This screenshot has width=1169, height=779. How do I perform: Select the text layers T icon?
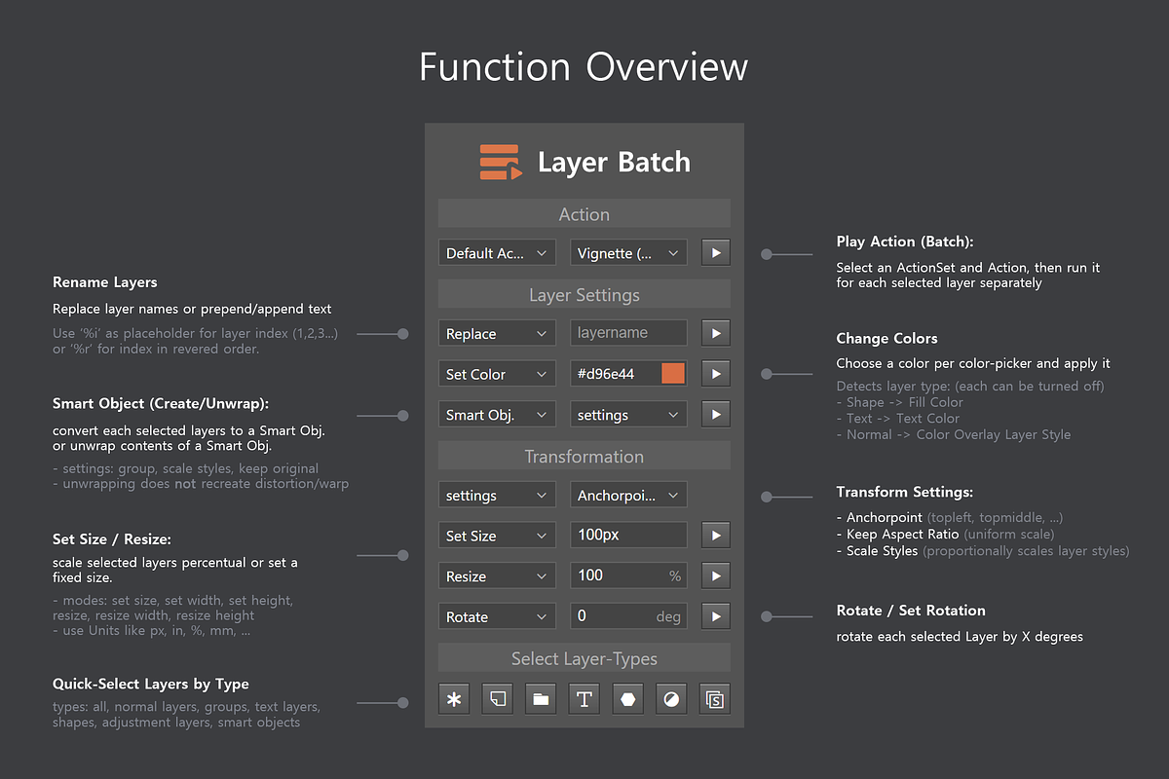tap(584, 698)
